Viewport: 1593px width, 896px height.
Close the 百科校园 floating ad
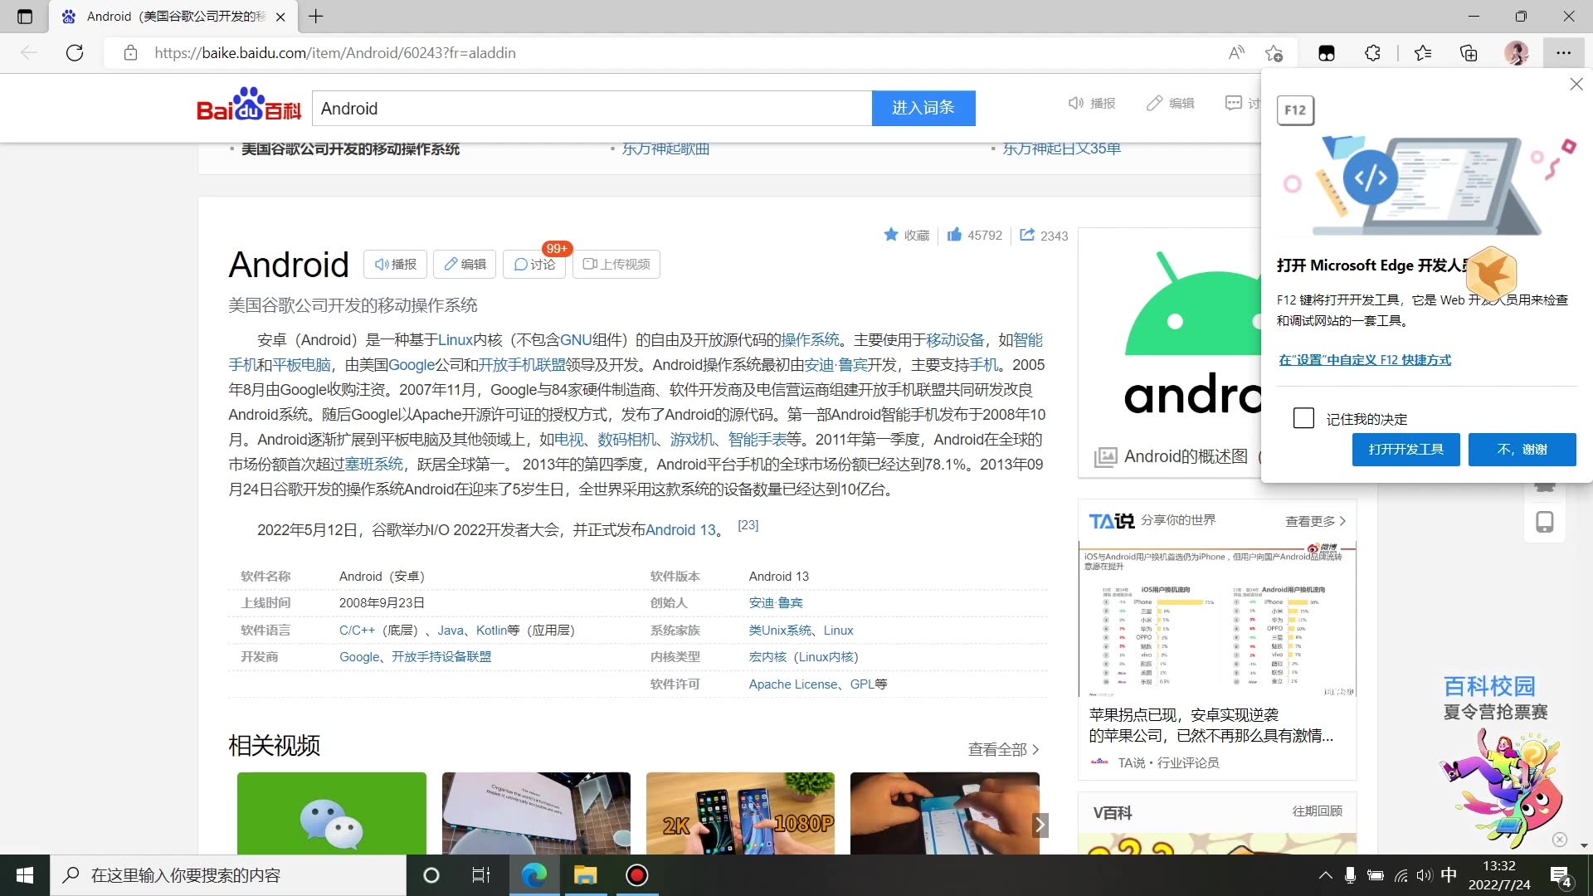pos(1560,840)
